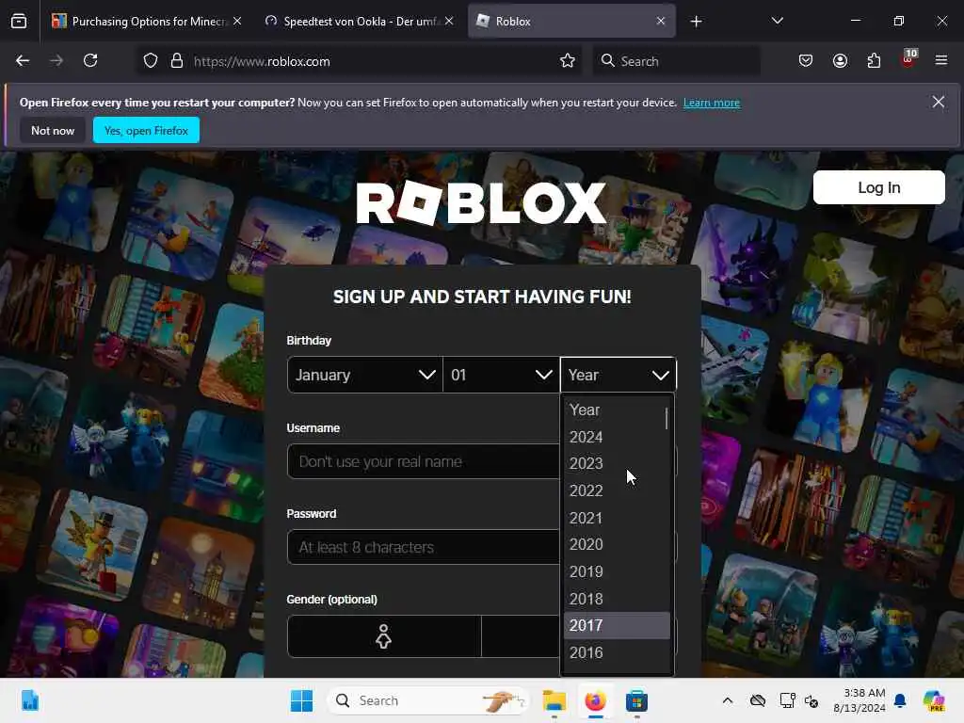Click the OneDrive tray icon

pyautogui.click(x=758, y=700)
